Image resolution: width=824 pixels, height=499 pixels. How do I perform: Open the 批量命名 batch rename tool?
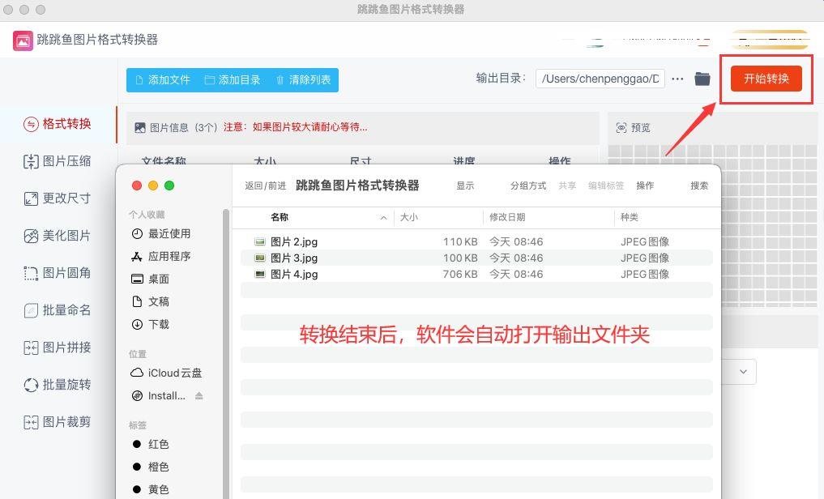pyautogui.click(x=57, y=310)
